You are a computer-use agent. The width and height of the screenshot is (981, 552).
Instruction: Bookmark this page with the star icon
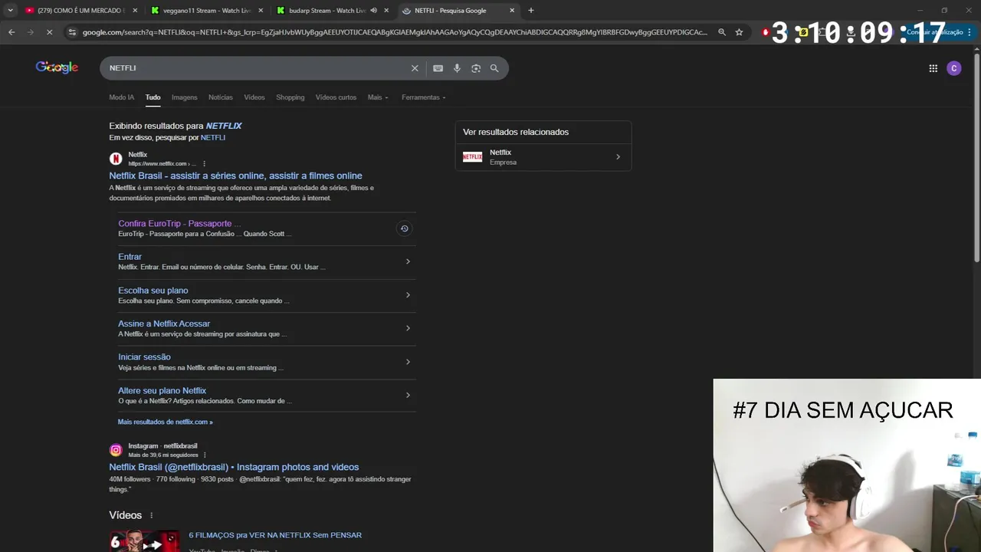click(x=739, y=32)
